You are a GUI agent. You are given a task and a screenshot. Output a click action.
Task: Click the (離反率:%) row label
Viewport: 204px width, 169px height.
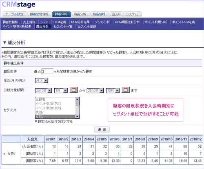pos(33,161)
